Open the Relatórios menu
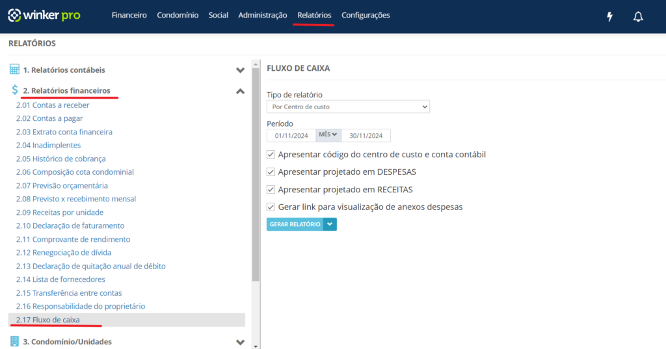Image resolution: width=666 pixels, height=349 pixels. [314, 16]
